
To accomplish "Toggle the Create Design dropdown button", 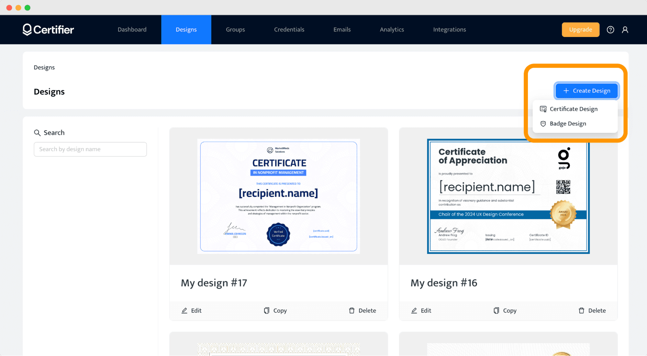I will coord(586,91).
